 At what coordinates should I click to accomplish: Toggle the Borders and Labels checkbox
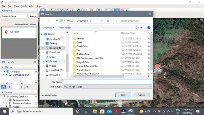pyautogui.click(x=7, y=103)
